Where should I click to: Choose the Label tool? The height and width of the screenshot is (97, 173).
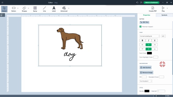[x=54, y=9]
